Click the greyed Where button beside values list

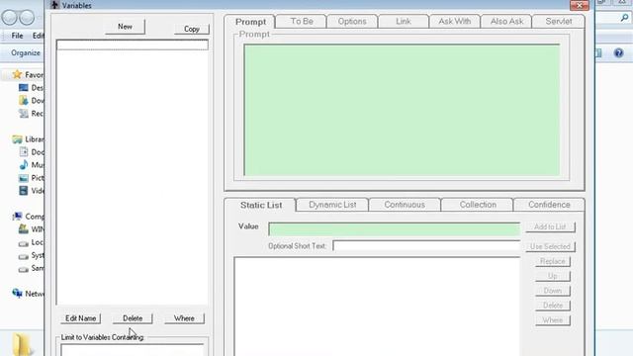click(x=552, y=320)
